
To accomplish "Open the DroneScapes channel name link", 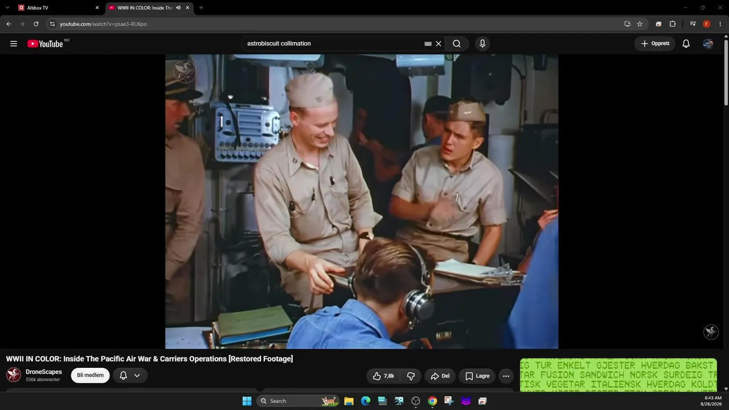I will [x=44, y=372].
